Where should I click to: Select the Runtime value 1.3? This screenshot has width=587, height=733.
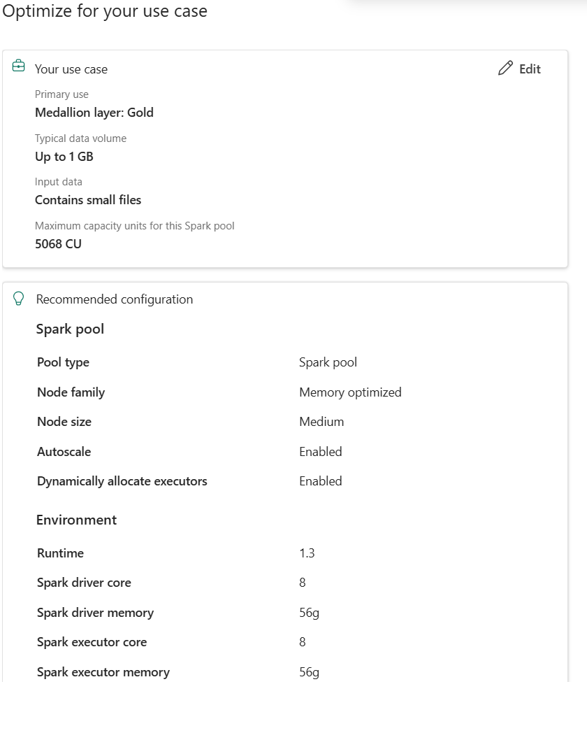click(x=307, y=553)
